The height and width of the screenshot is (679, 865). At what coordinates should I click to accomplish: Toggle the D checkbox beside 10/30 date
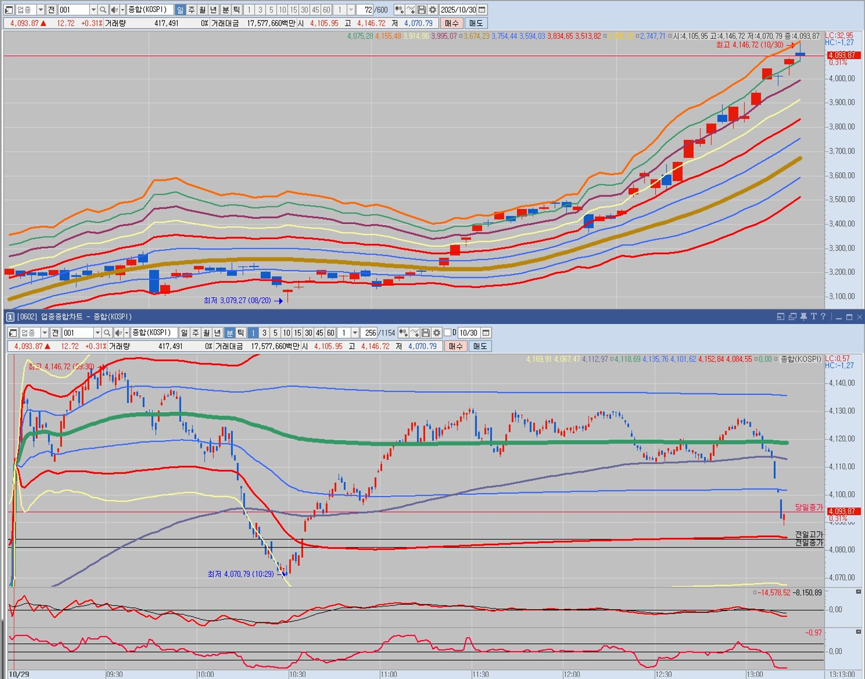[x=447, y=333]
